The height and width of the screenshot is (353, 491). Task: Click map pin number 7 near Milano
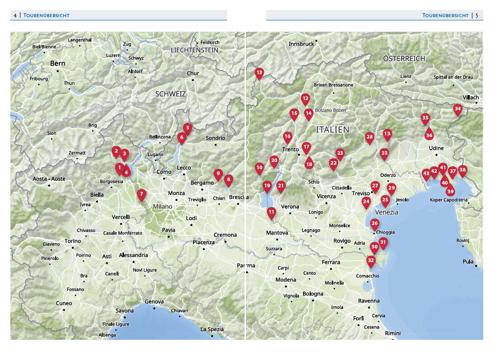[142, 195]
